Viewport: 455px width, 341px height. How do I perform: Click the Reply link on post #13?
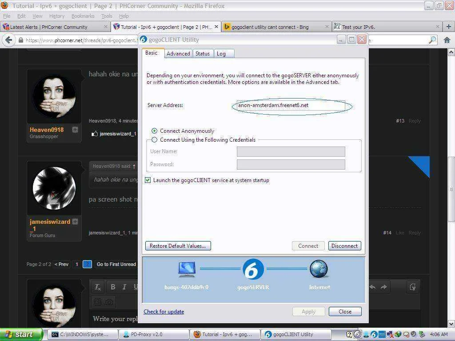click(415, 121)
